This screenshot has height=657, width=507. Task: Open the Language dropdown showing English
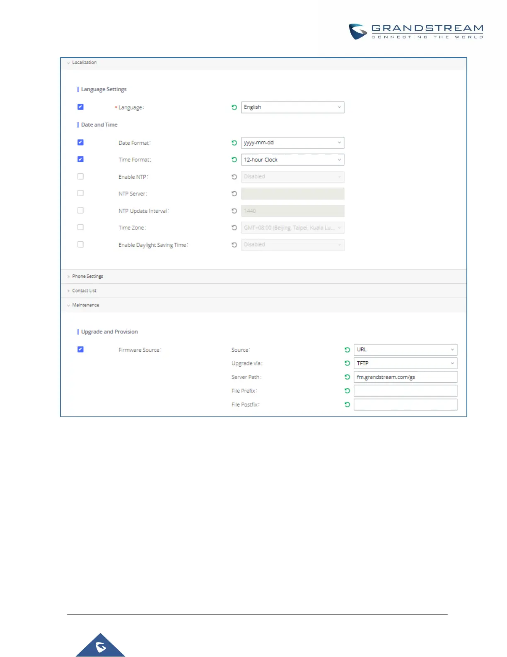(292, 107)
